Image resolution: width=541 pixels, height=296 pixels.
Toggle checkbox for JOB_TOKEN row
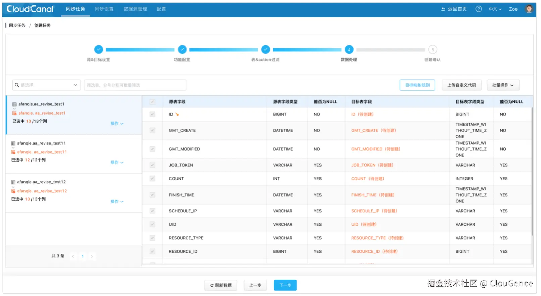point(152,165)
